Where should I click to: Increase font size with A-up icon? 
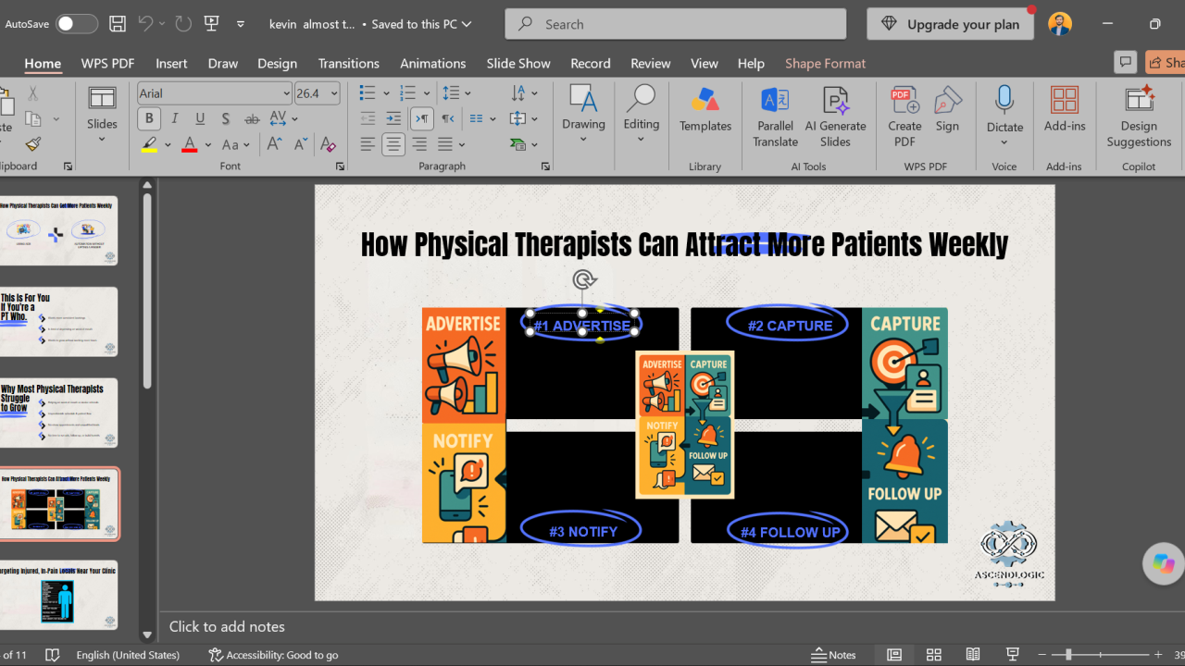coord(275,144)
